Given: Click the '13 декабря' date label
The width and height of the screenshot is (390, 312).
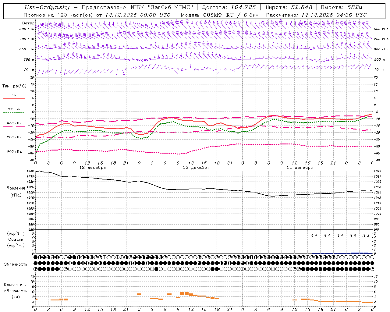Looking at the screenshot, I should point(196,168).
